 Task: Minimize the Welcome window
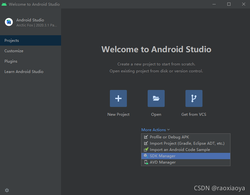click(214, 4)
